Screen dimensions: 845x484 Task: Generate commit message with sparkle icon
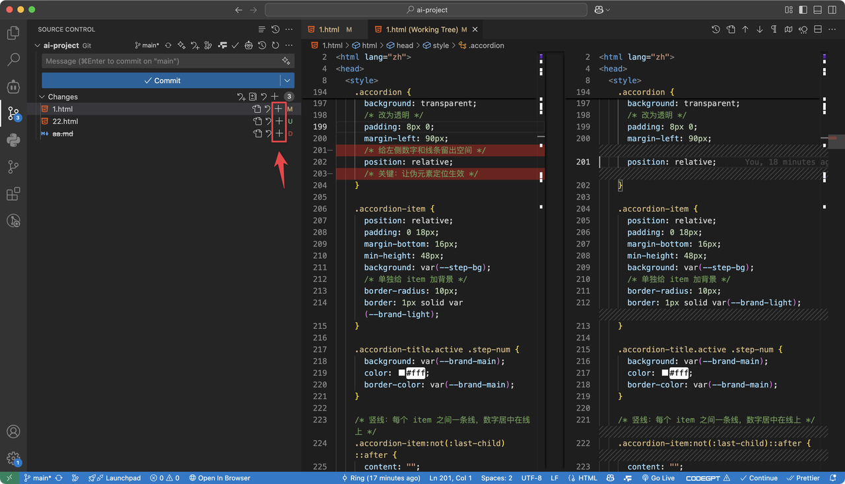[x=286, y=61]
